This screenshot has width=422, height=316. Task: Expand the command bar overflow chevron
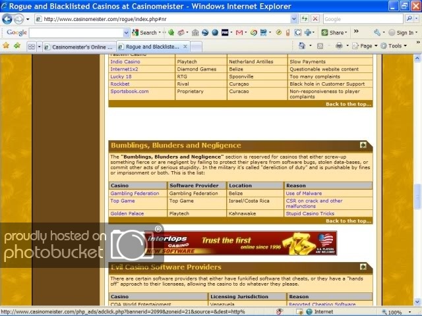pos(418,42)
